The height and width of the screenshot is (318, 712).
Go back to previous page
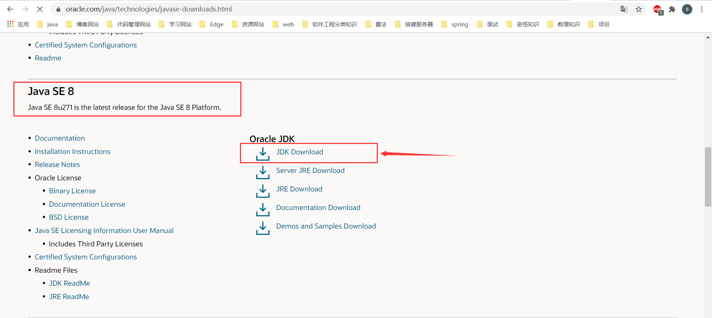click(10, 9)
